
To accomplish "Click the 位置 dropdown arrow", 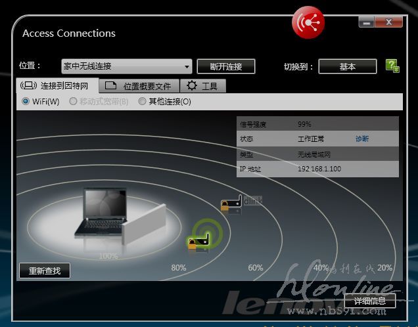I will (187, 66).
